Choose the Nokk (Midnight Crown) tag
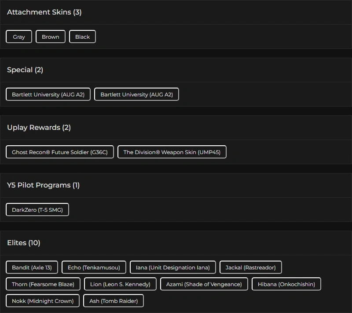 tap(43, 301)
